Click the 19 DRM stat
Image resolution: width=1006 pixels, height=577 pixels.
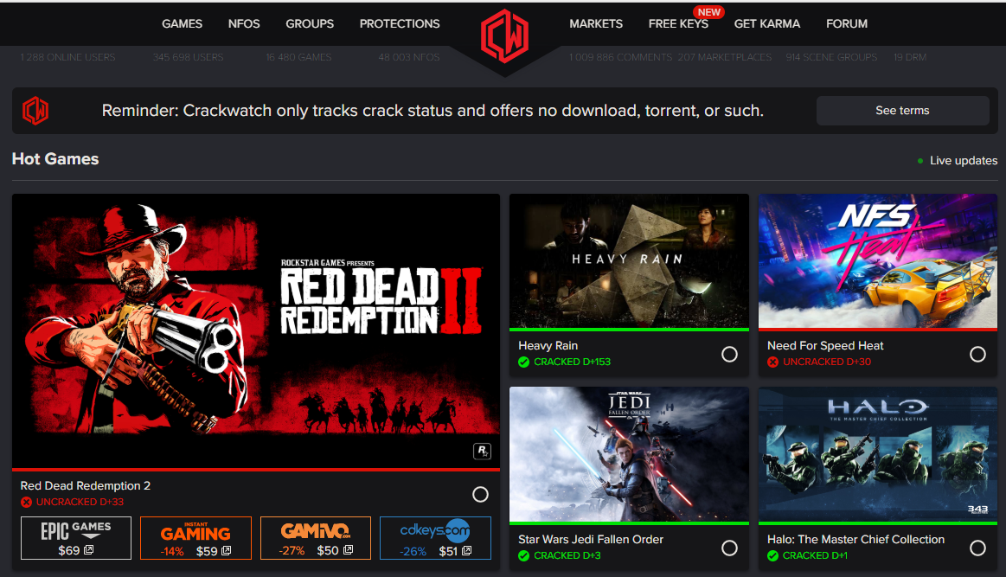pyautogui.click(x=910, y=57)
